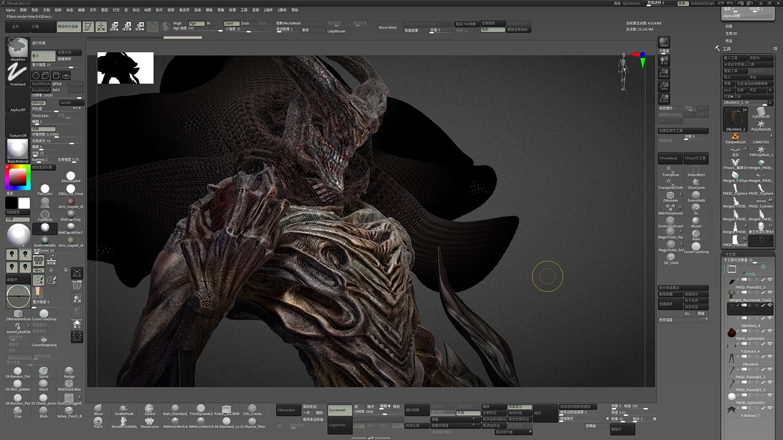Image resolution: width=783 pixels, height=440 pixels.
Task: Select the MaskPen brush thumbnail
Action: (18, 50)
